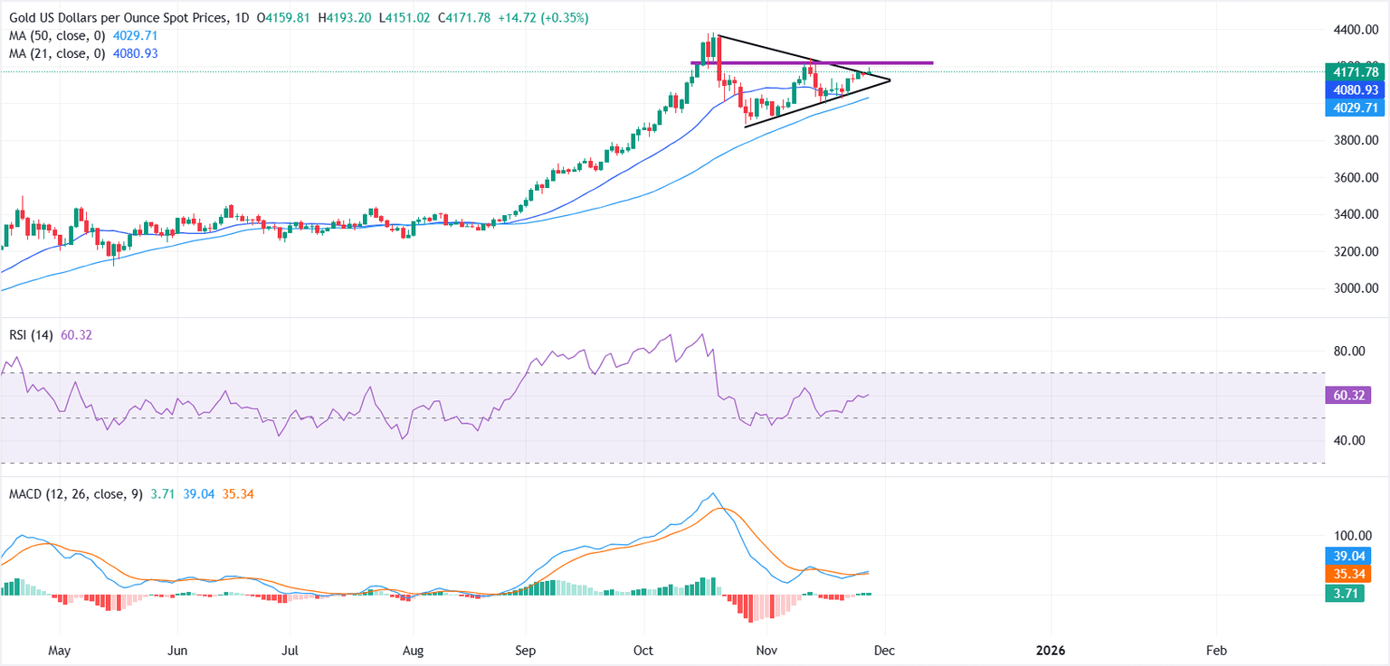
Task: Click the MACD (12, 26, close, 9) label
Action: pyautogui.click(x=71, y=494)
